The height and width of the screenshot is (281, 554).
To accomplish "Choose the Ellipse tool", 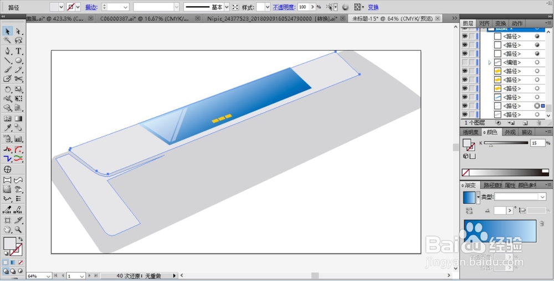I will tap(18, 61).
